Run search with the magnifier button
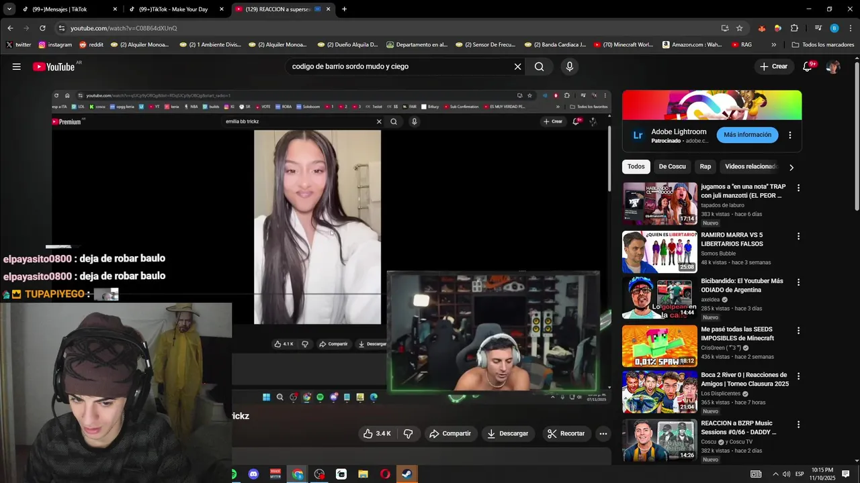The height and width of the screenshot is (483, 860). 539,66
